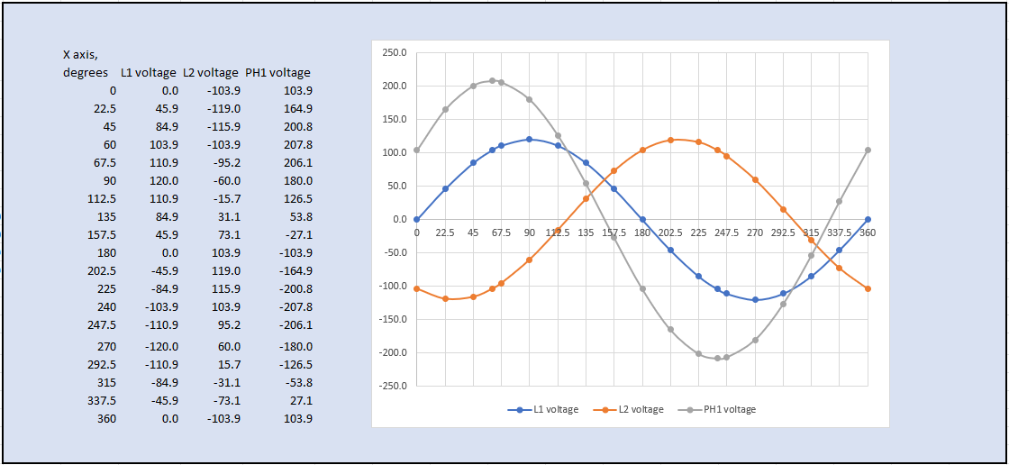Click the gray PH1 voltage legend marker
The width and height of the screenshot is (1009, 465).
coord(690,410)
